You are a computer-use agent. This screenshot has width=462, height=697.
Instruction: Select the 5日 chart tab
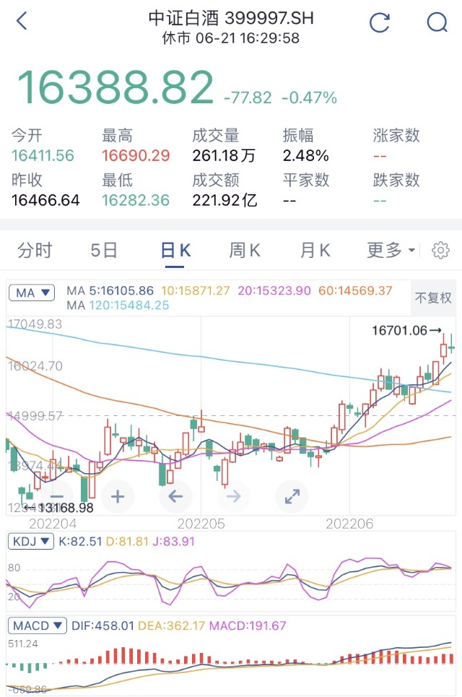[x=104, y=251]
